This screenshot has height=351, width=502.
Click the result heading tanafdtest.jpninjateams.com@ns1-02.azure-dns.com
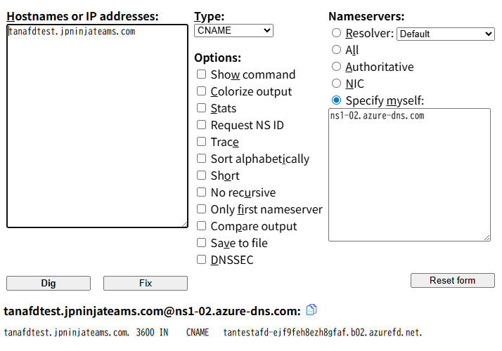coord(152,311)
